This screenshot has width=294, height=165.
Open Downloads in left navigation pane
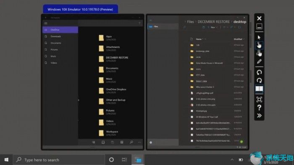point(60,36)
